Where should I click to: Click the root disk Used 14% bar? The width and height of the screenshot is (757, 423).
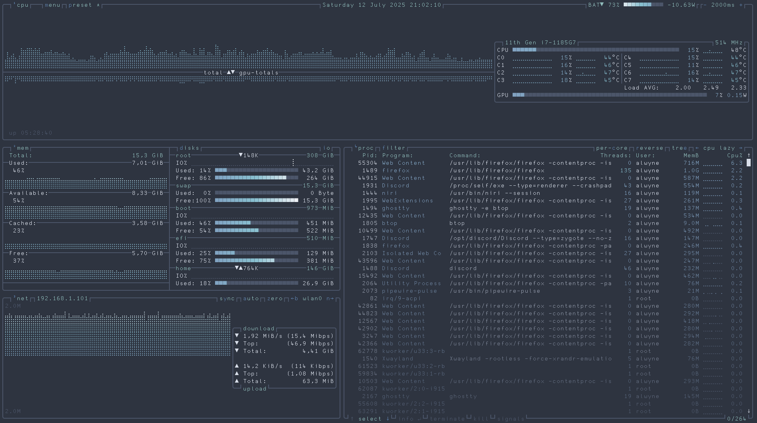click(x=256, y=170)
